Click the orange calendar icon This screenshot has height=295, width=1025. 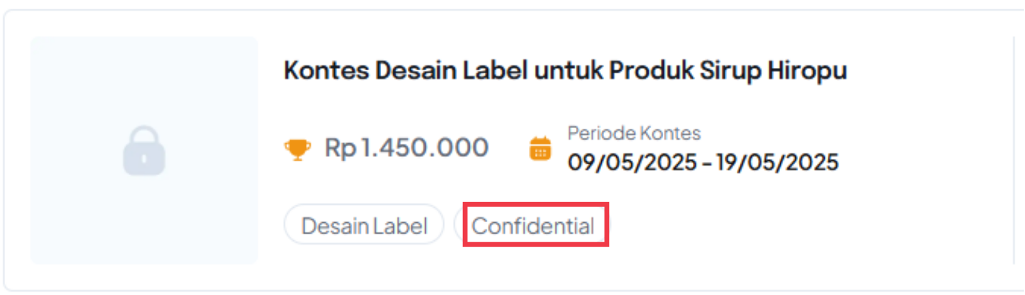pyautogui.click(x=540, y=149)
